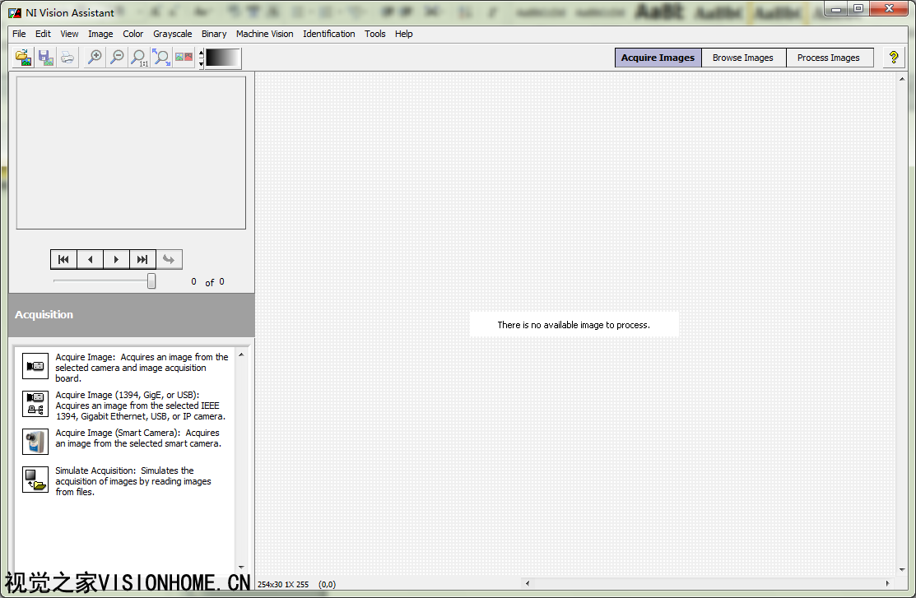Click the 'Acquire Image (1394, GigE, or USB)' description text
This screenshot has width=916, height=598.
point(140,406)
